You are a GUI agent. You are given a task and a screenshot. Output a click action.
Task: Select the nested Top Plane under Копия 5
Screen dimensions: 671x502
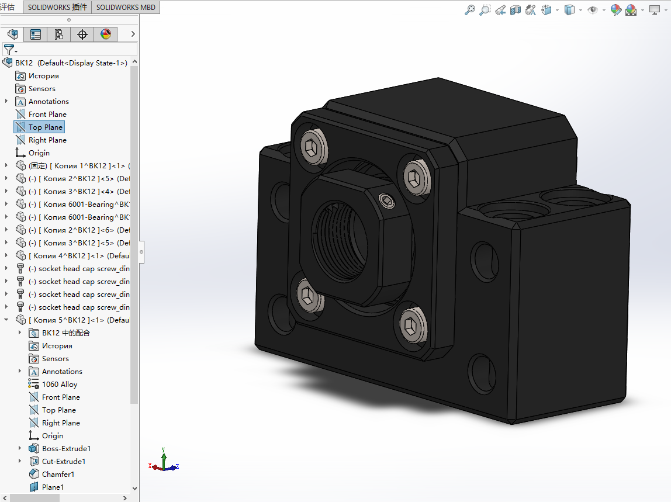(59, 410)
